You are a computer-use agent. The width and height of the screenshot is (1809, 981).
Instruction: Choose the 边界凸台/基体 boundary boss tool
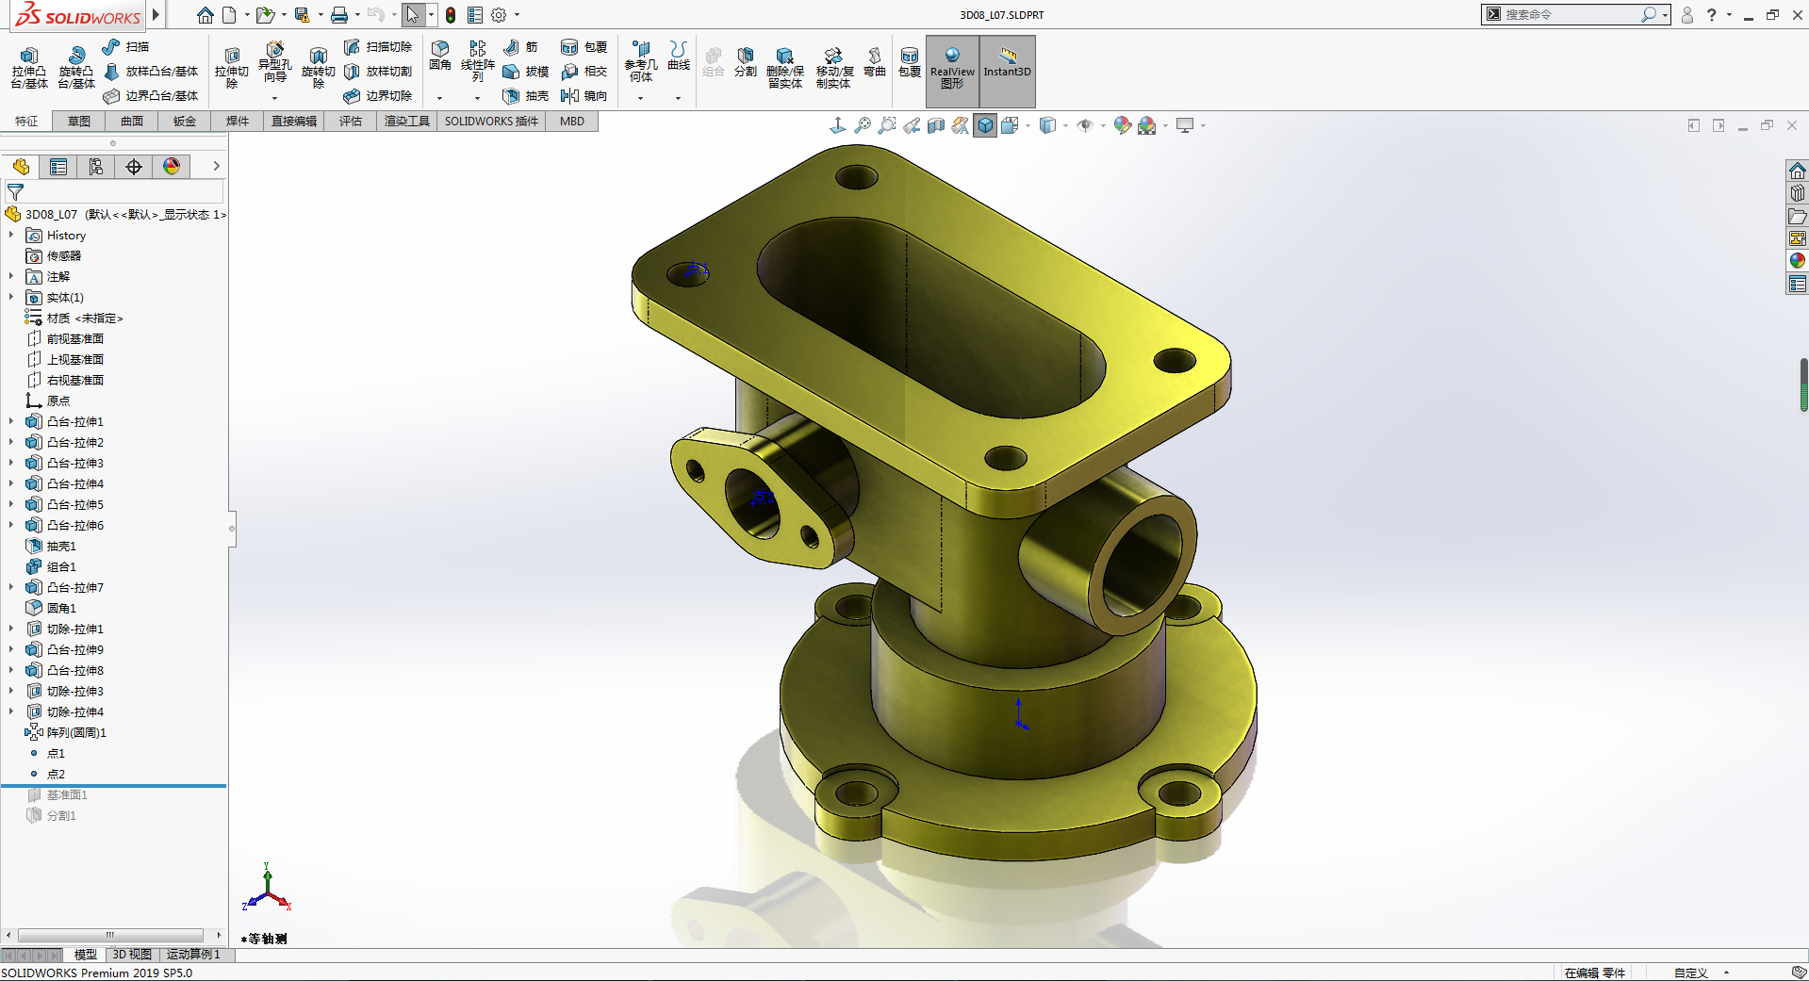point(151,95)
